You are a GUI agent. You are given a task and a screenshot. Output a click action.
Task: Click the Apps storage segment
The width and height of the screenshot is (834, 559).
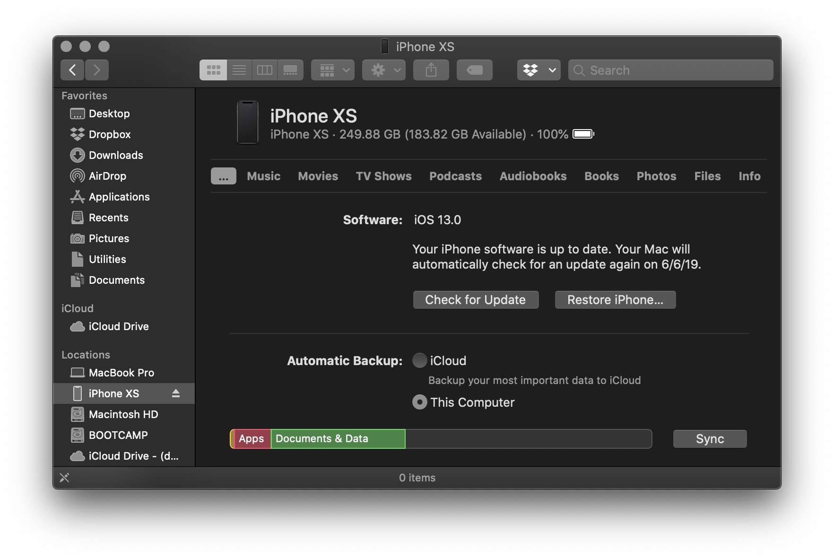tap(252, 439)
